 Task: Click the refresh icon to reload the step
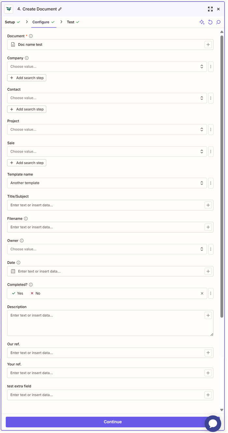tap(210, 22)
